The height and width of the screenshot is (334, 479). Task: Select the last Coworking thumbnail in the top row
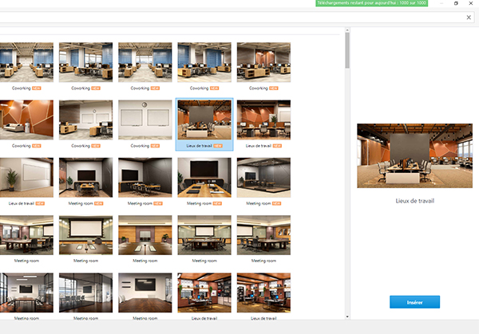click(263, 62)
